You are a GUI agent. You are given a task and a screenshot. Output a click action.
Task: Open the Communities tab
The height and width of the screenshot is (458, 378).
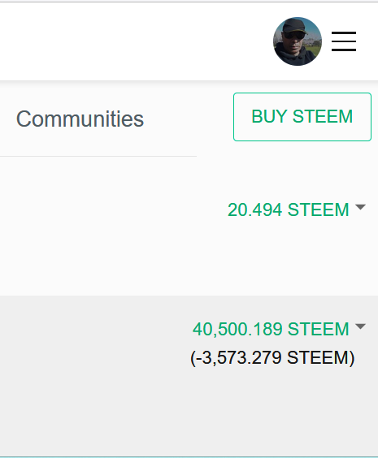pyautogui.click(x=80, y=119)
